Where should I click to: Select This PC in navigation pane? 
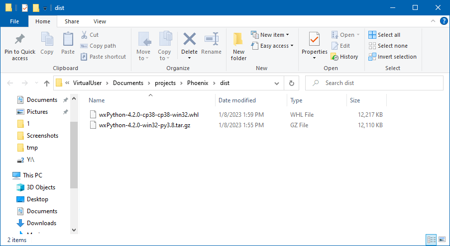point(32,175)
